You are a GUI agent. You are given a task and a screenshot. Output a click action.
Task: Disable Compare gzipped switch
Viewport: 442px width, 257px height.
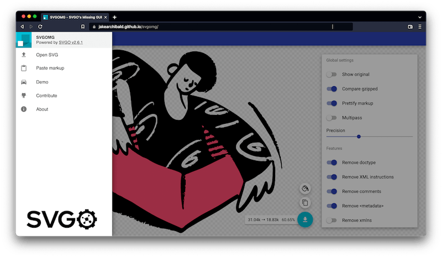point(331,89)
